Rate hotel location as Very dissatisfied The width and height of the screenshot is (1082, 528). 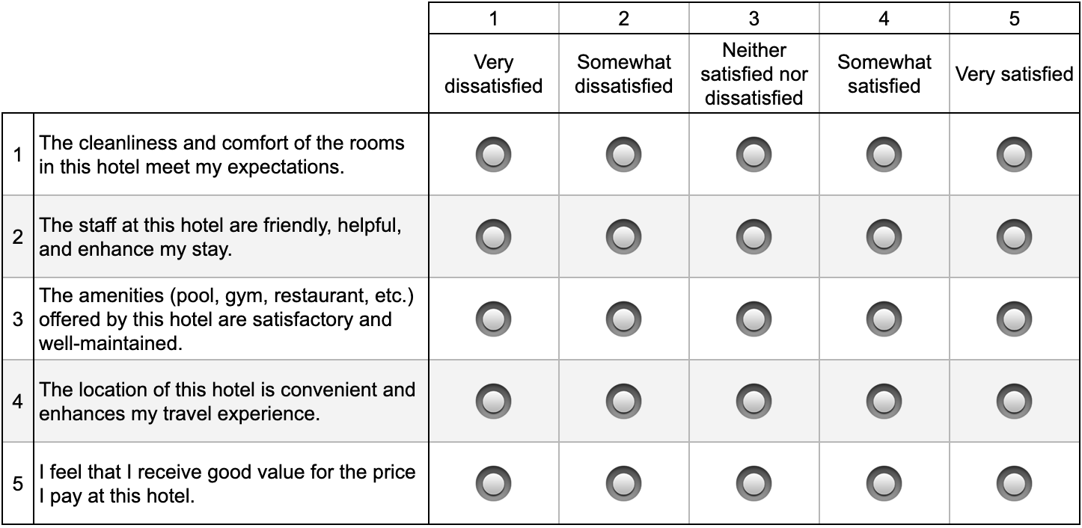coord(493,402)
